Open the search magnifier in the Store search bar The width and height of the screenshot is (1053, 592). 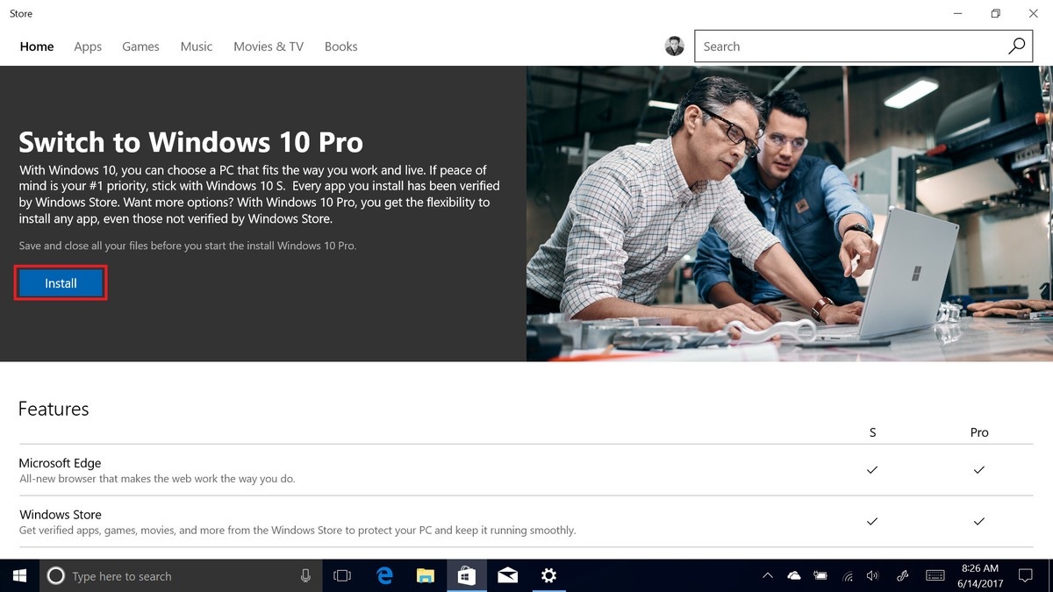pyautogui.click(x=1017, y=46)
